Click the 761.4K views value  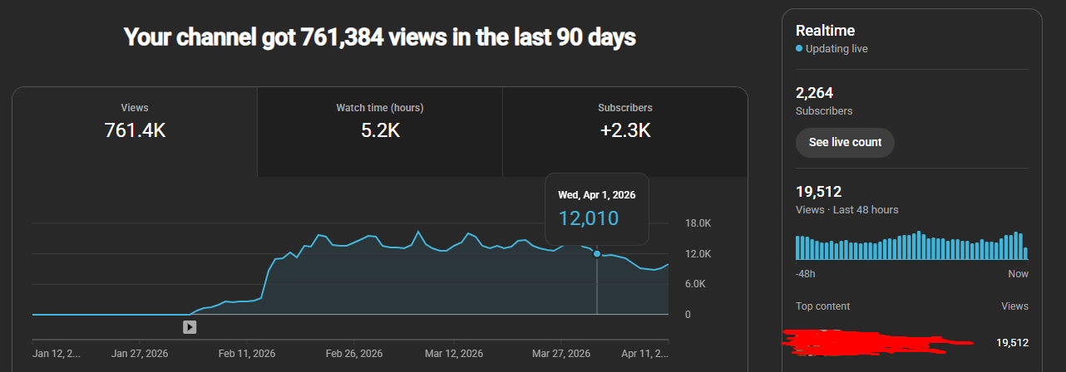(x=135, y=130)
